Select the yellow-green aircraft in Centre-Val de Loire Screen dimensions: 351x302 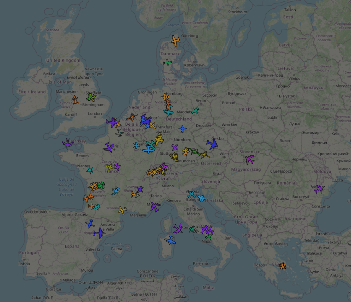[110, 167]
